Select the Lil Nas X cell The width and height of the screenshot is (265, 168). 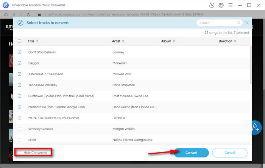coord(119,118)
